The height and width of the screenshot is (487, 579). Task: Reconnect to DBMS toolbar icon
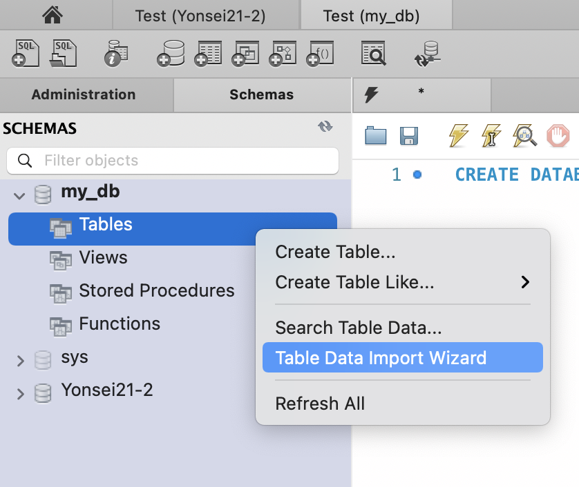coord(427,53)
